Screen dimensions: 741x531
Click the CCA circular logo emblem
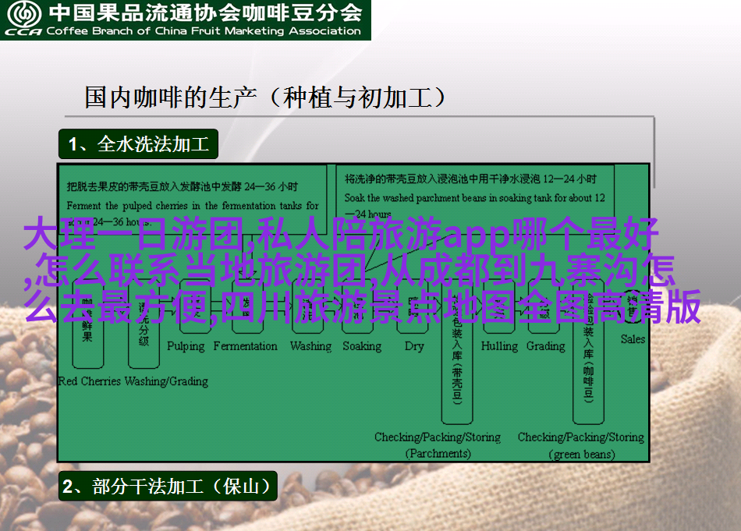click(24, 13)
